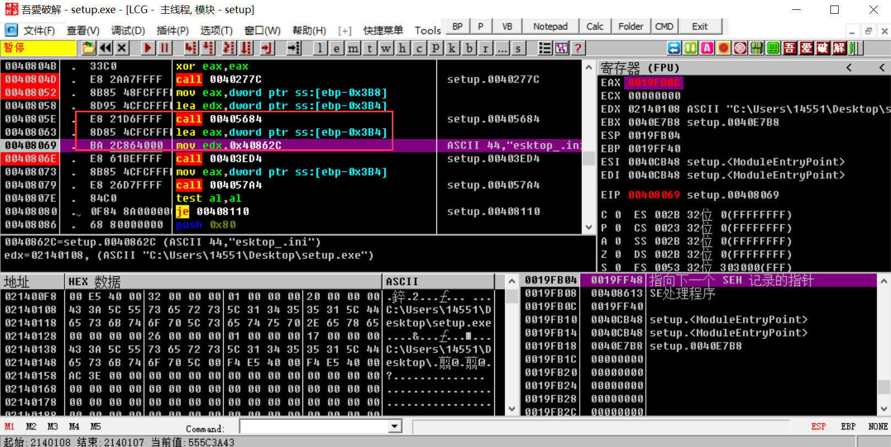This screenshot has height=447, width=891.
Task: Click the Calc shortcut button
Action: [595, 26]
